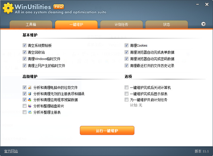Click the 选项 section heading

[x=128, y=76]
